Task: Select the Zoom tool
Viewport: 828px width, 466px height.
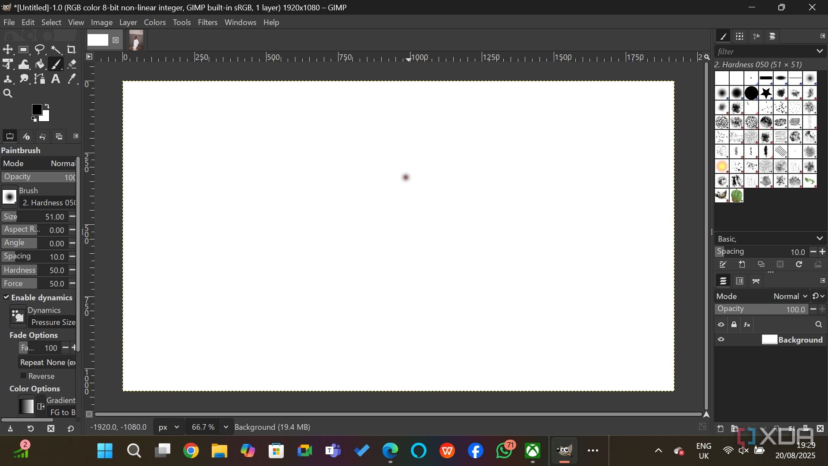Action: pyautogui.click(x=8, y=94)
